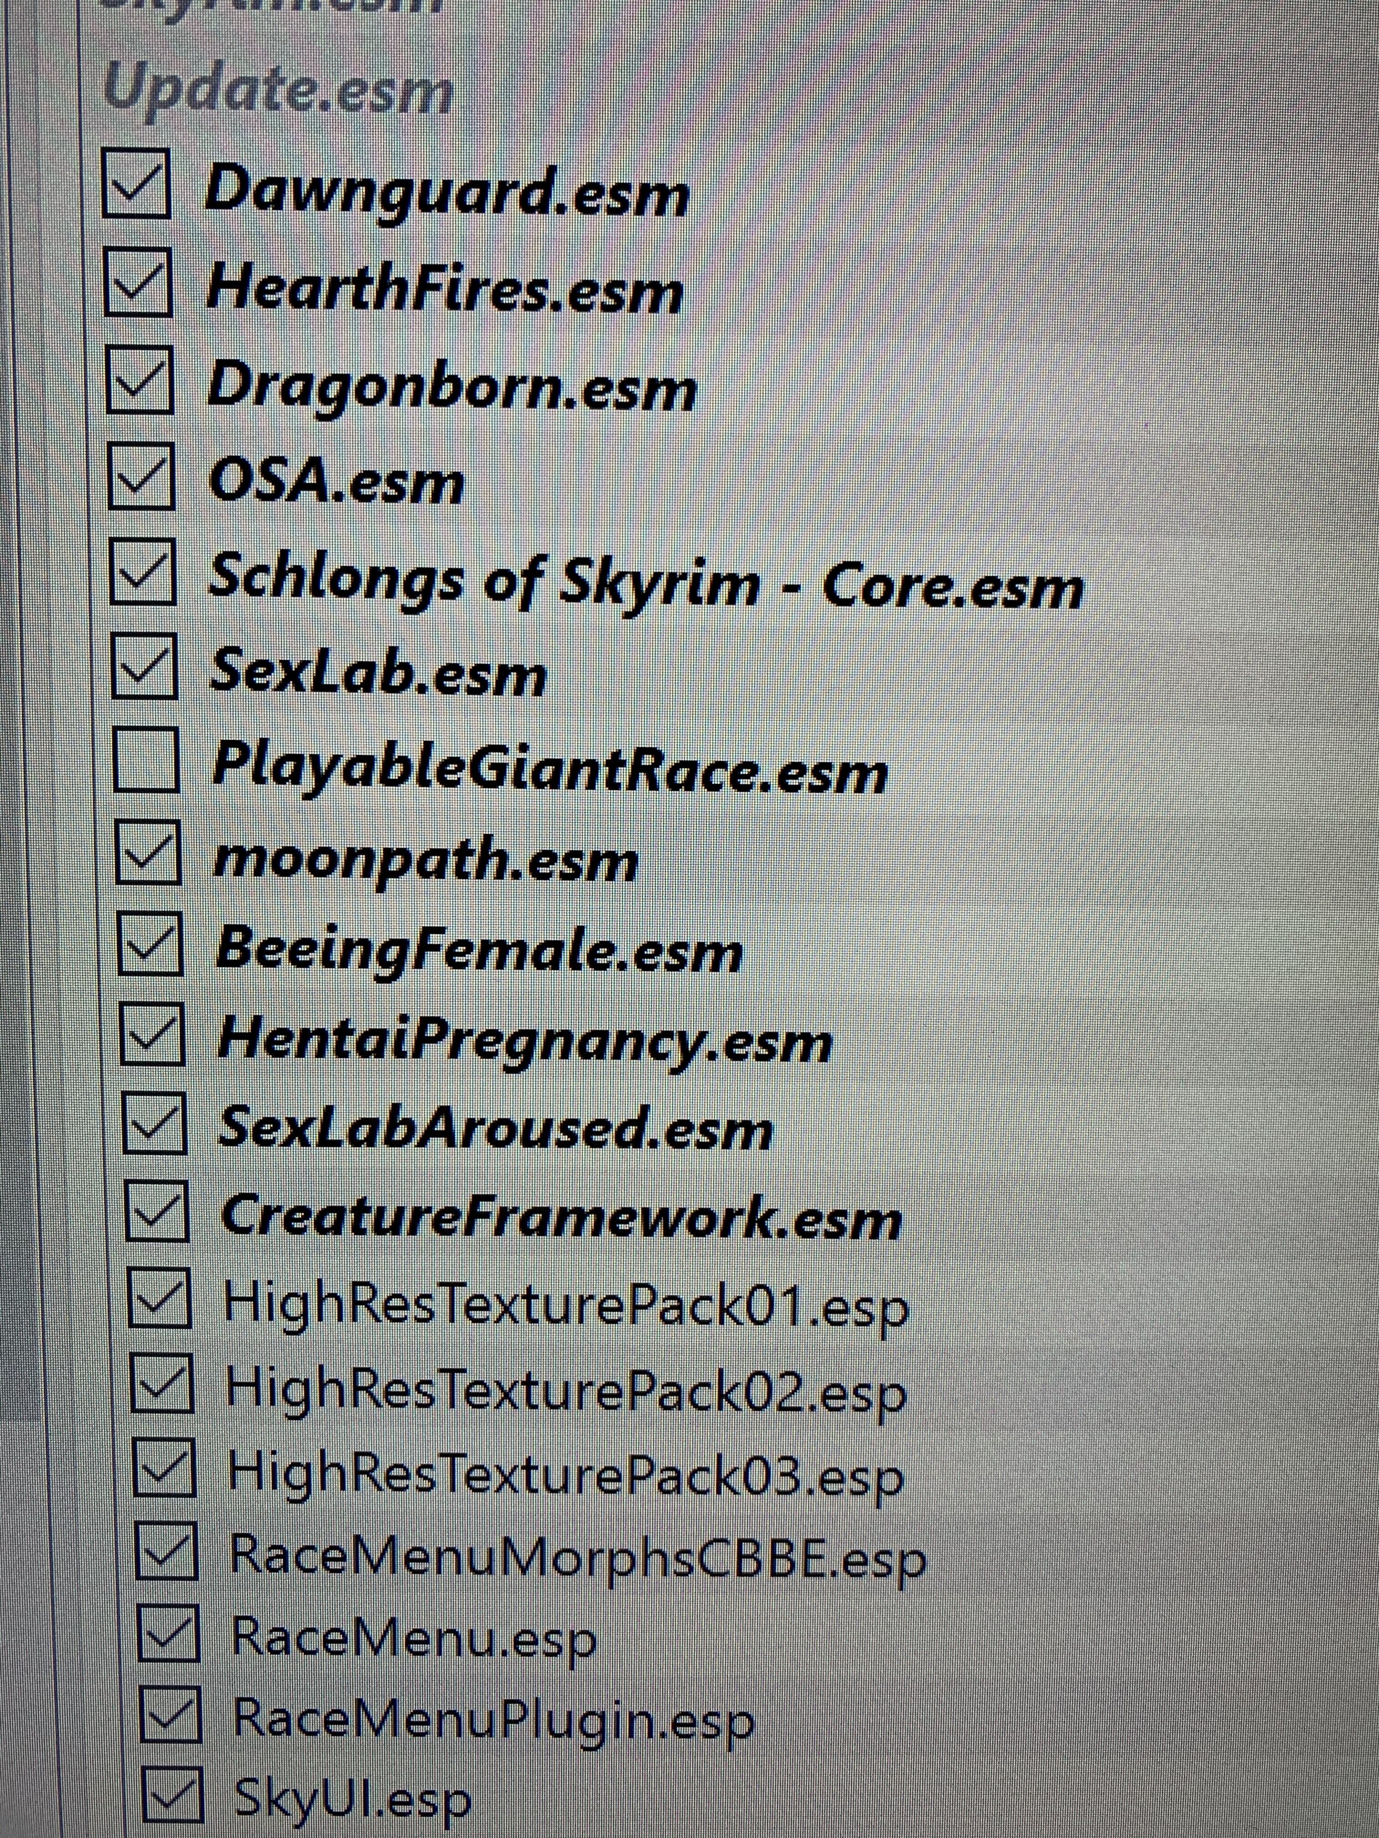This screenshot has width=1379, height=1838.
Task: Select the Dragonborn.esm plugin name
Action: (452, 387)
